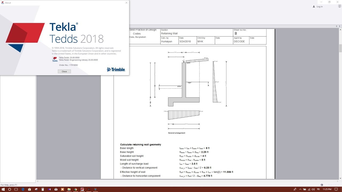
Task: Close the About dialog using the Close button
Action: point(64,71)
